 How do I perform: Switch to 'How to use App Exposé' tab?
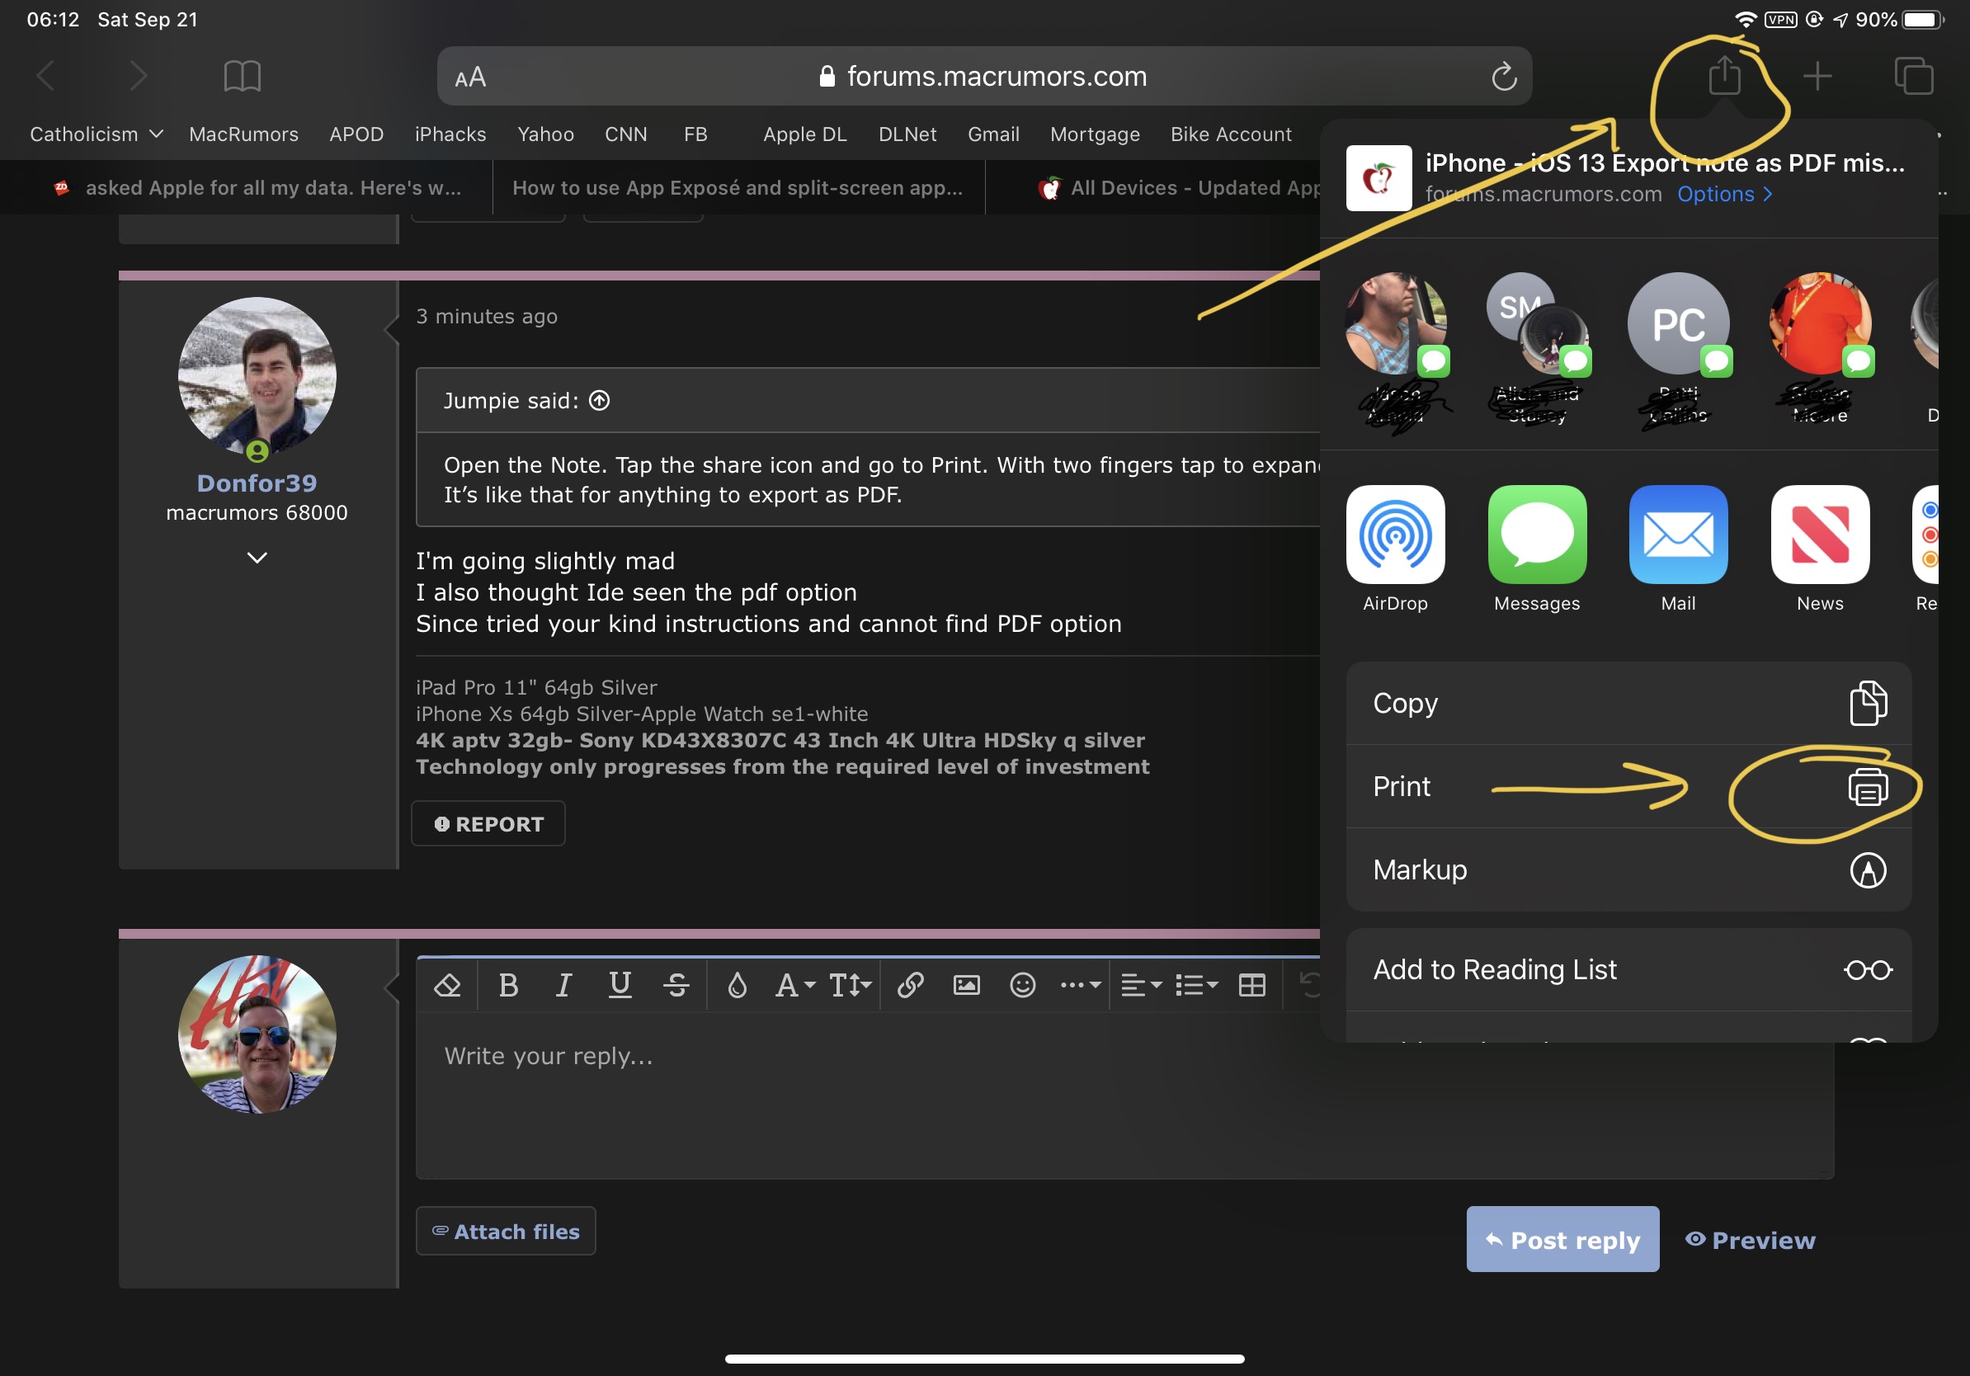click(x=739, y=188)
